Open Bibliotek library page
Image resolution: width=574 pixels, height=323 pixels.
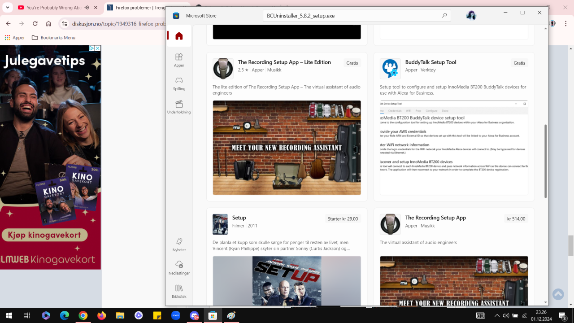click(179, 291)
